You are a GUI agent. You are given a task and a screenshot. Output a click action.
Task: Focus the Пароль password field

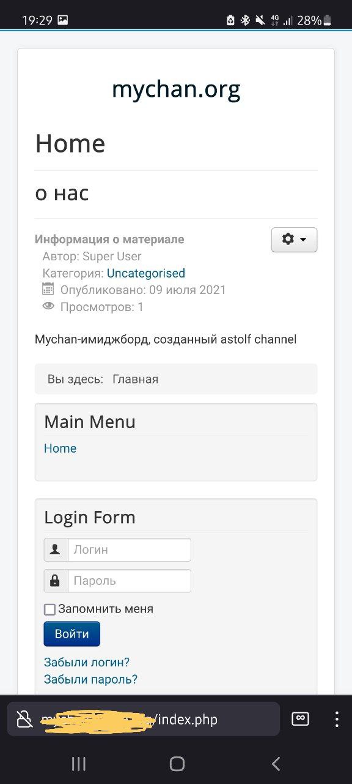click(130, 581)
